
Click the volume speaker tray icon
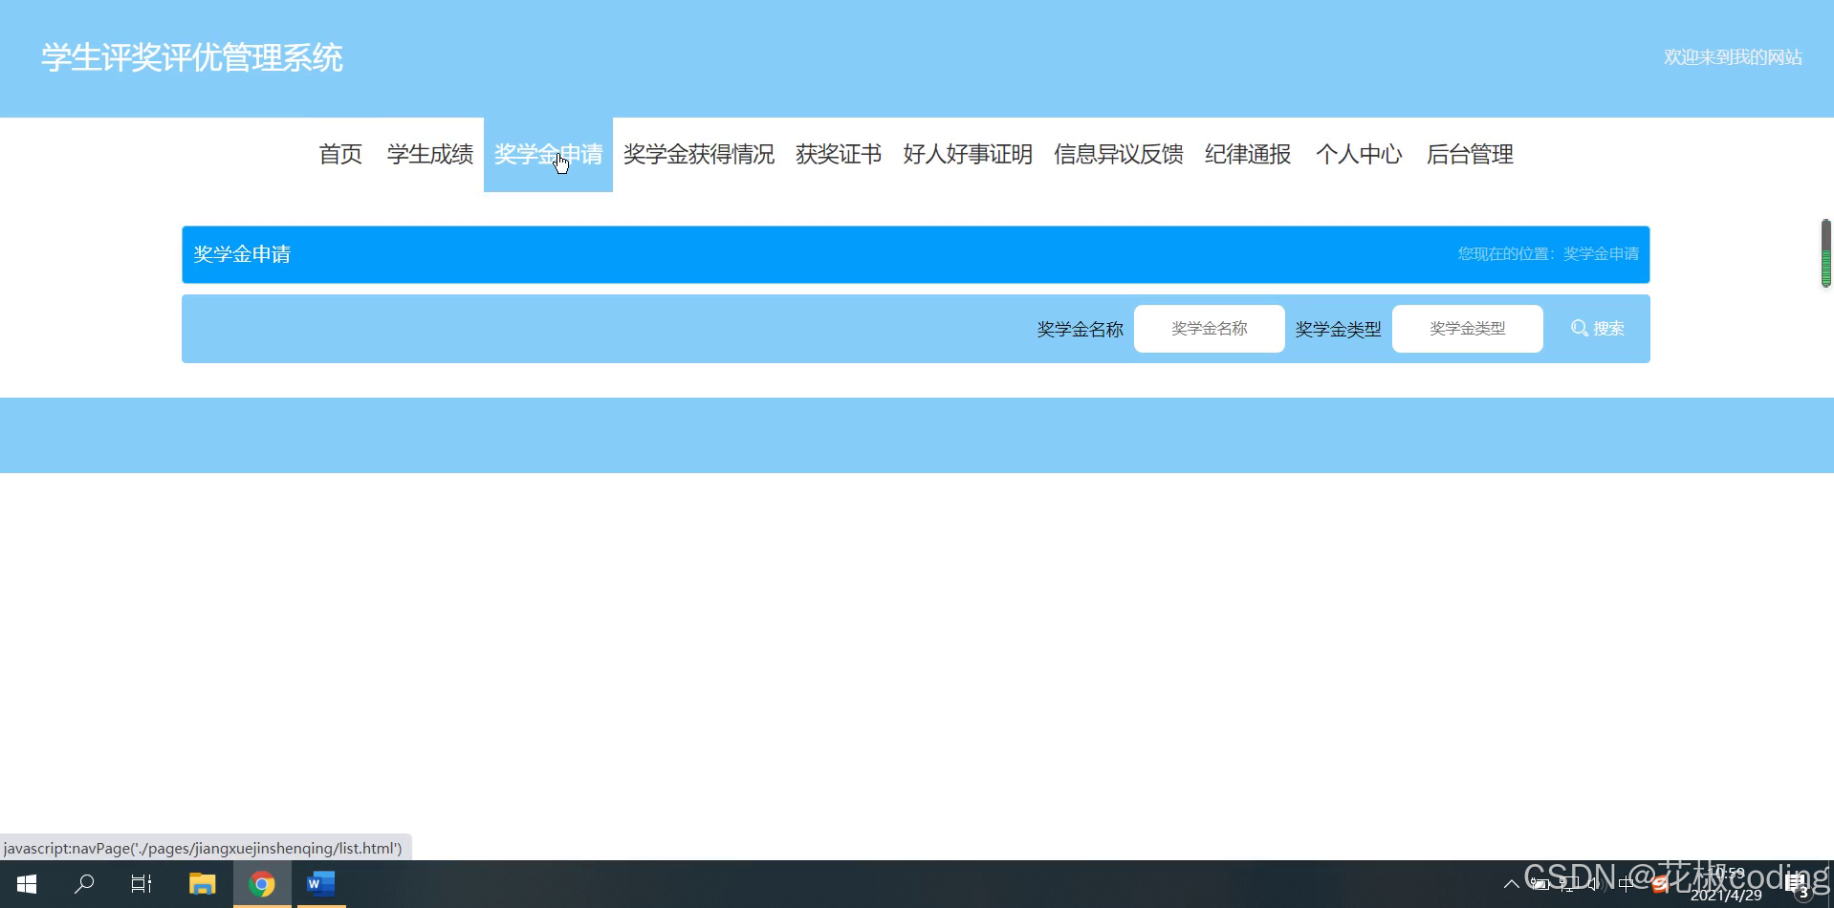[1594, 884]
